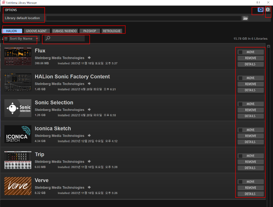Click the library search input field
273x207 pixels.
[x=64, y=38]
